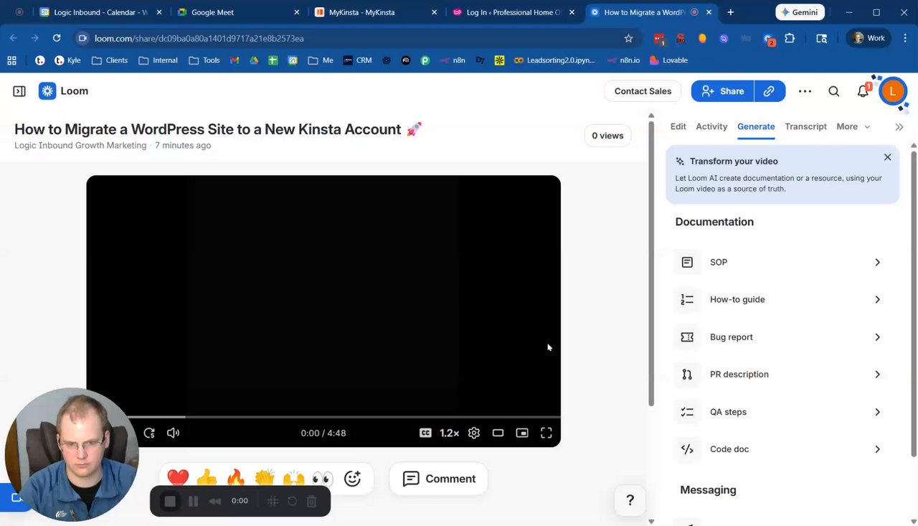Viewport: 918px width, 526px height.
Task: Restart the recording in recorder toolbar
Action: point(292,502)
